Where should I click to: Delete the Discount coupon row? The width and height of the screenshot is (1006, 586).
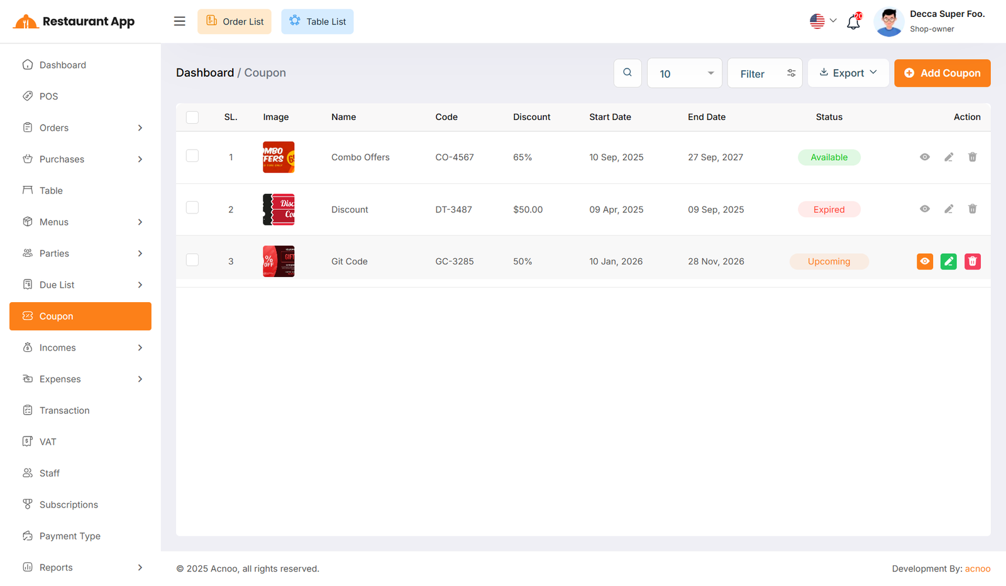click(x=972, y=209)
